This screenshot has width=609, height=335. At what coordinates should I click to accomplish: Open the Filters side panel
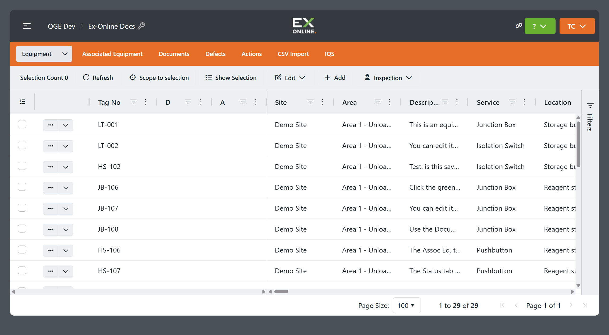coord(590,117)
